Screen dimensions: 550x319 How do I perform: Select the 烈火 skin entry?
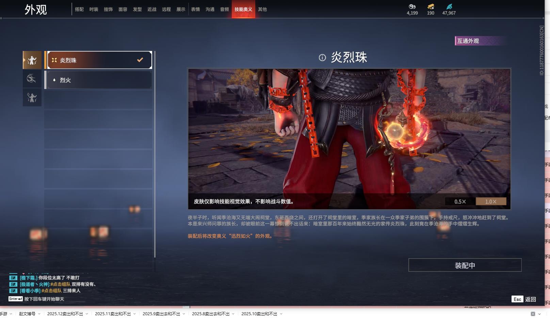click(100, 80)
